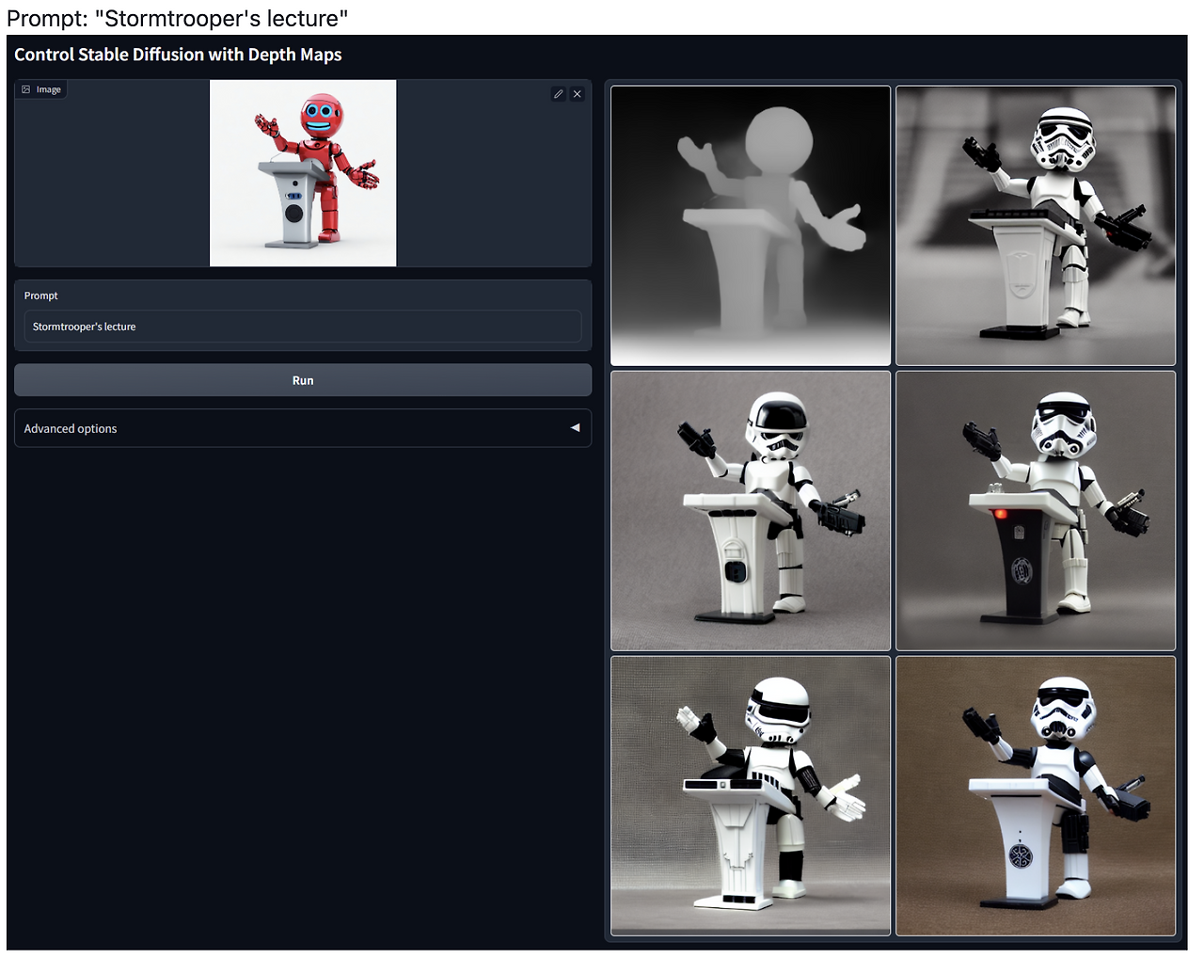Click the "Prompt" field label

click(x=41, y=295)
